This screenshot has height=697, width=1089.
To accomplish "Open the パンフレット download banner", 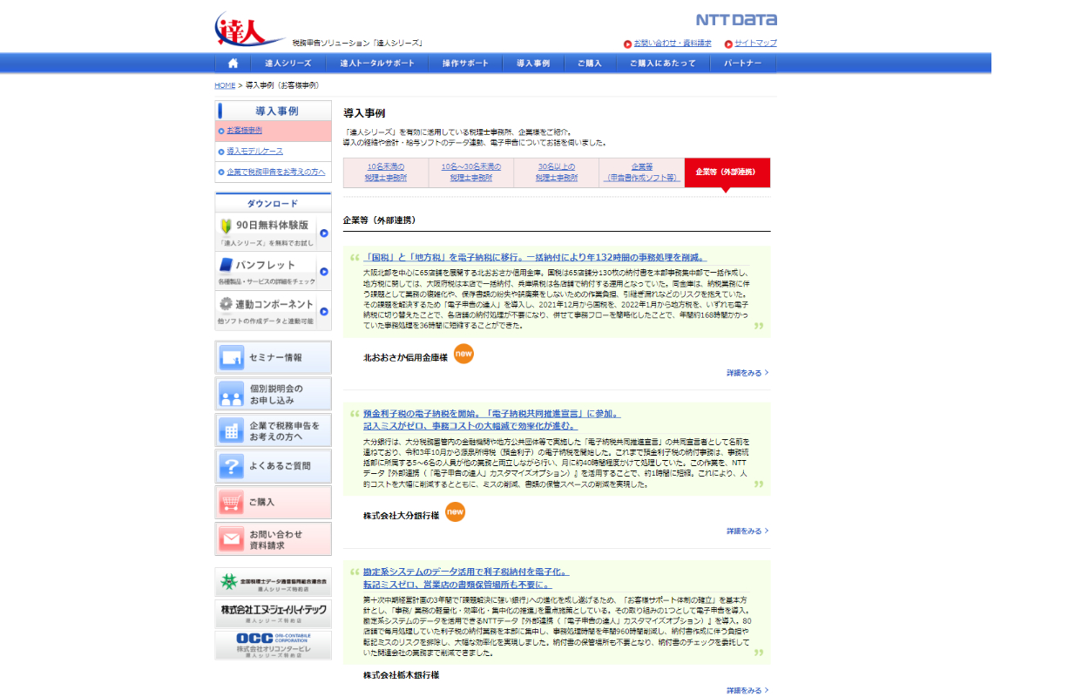I will coord(273,272).
